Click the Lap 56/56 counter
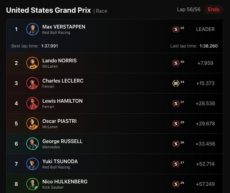Viewport: 230px width, 193px height. point(189,10)
